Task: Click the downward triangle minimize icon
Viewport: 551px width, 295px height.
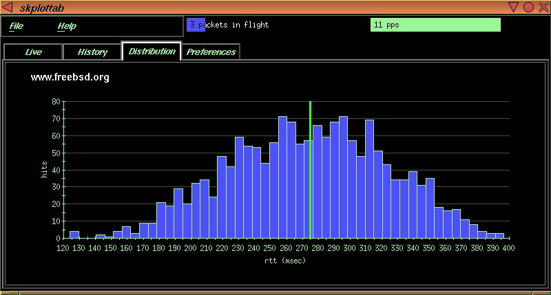Action: (514, 7)
